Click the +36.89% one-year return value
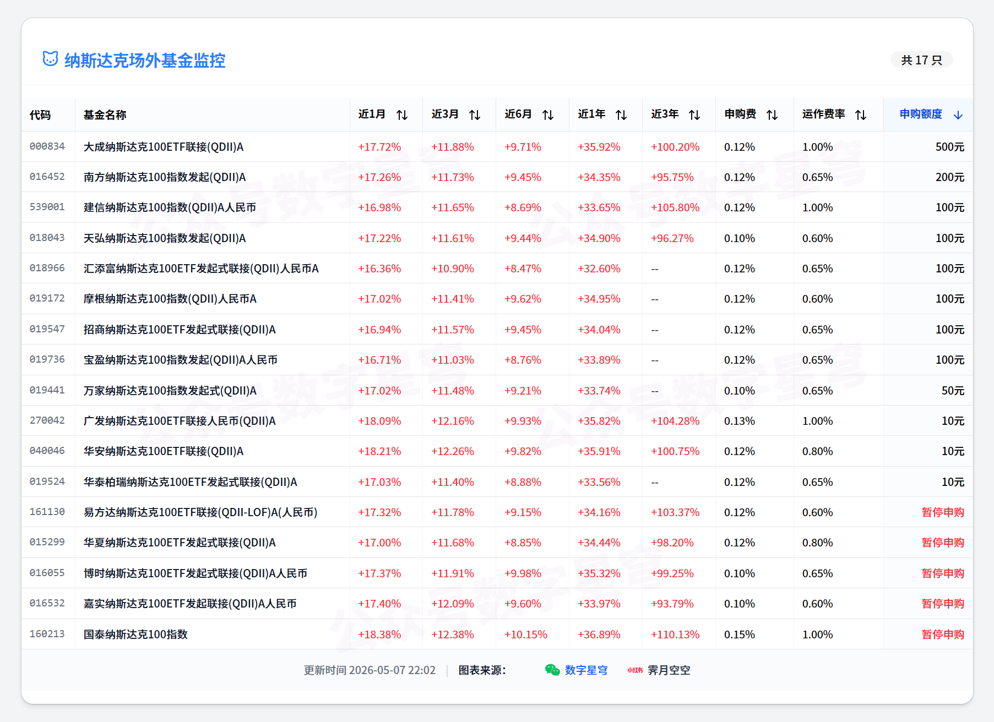Screen dimensions: 994x722 click(599, 635)
